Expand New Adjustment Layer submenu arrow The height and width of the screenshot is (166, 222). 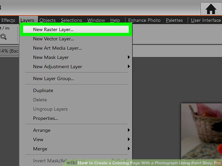click(129, 67)
